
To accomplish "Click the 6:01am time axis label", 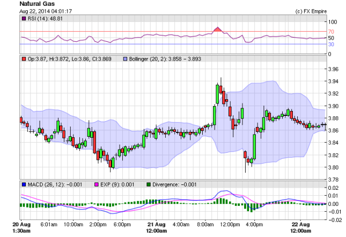I will pyautogui.click(x=49, y=225).
